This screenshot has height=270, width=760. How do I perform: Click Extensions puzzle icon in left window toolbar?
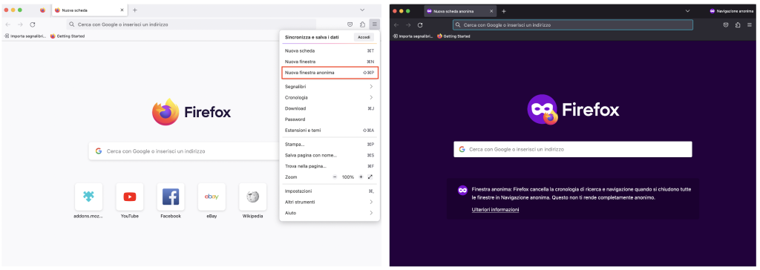pyautogui.click(x=362, y=24)
